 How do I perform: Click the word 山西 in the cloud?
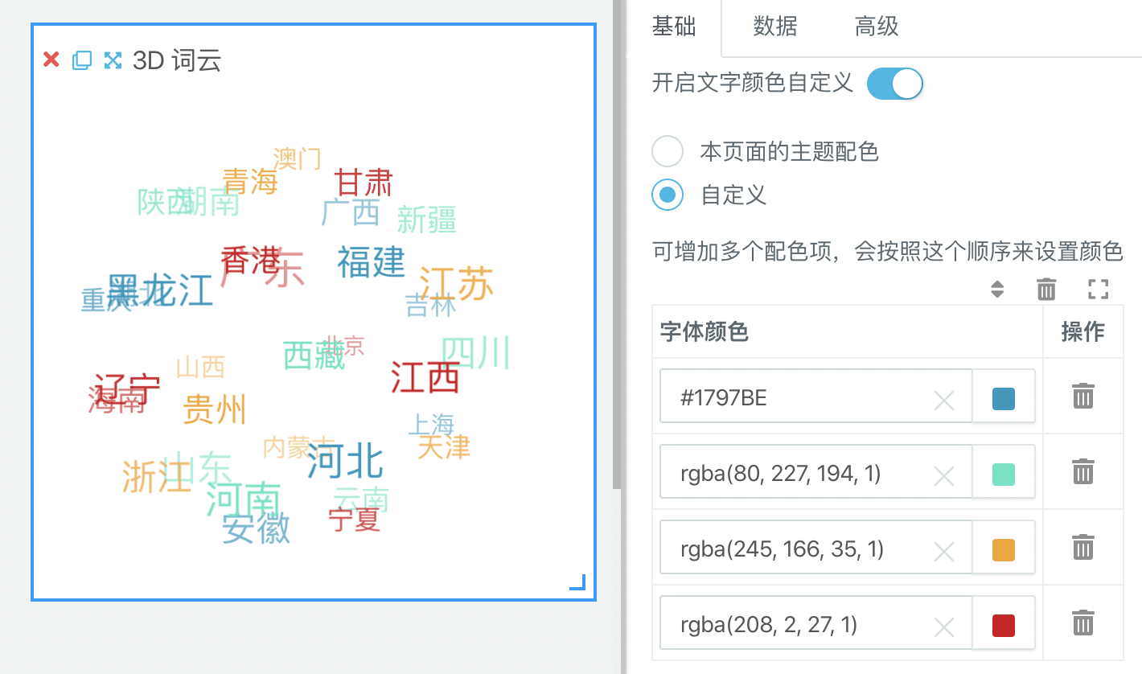201,368
